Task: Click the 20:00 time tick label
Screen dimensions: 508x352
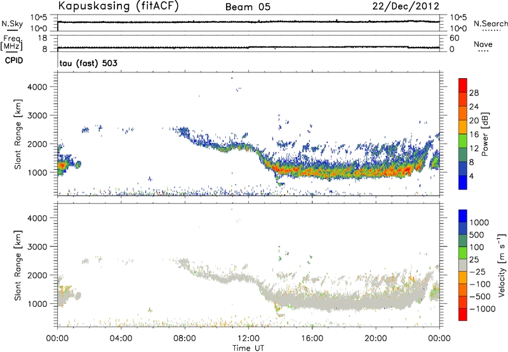Action: [375, 339]
